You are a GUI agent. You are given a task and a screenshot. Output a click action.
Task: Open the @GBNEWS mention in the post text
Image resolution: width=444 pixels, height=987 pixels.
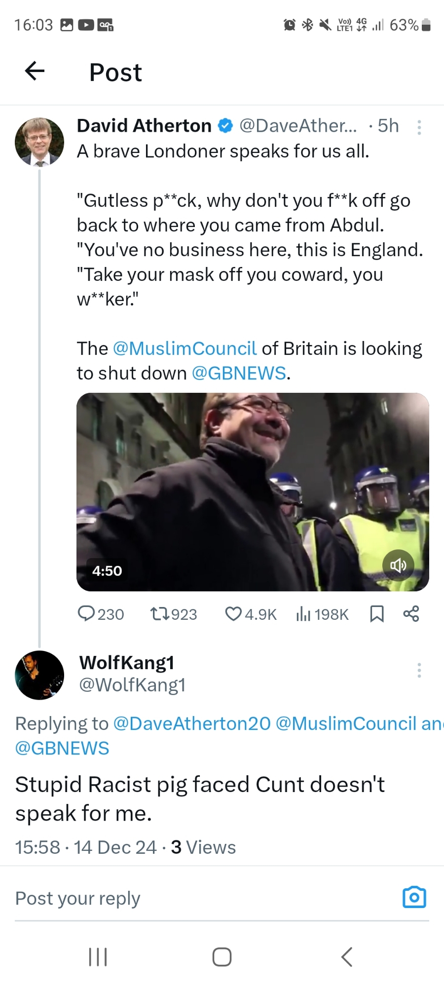coord(239,373)
